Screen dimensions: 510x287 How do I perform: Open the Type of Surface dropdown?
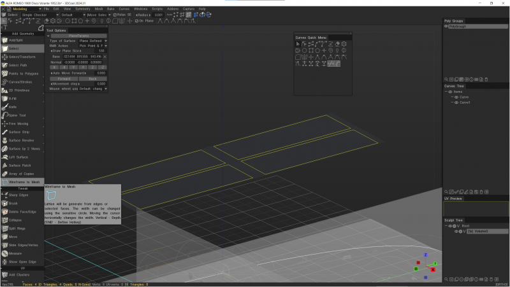point(92,41)
